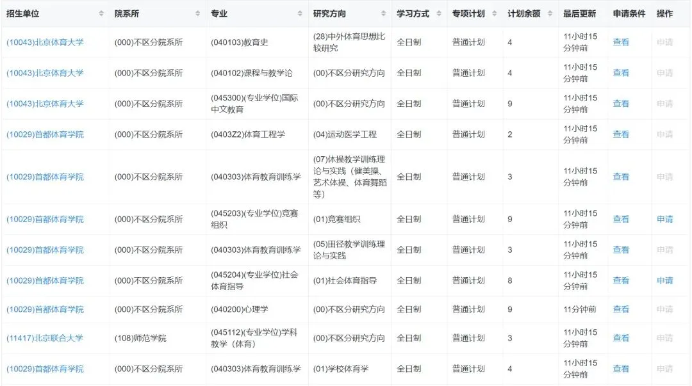The image size is (692, 386).
Task: Open the (11417)北京联合大学 link
Action: click(x=45, y=338)
